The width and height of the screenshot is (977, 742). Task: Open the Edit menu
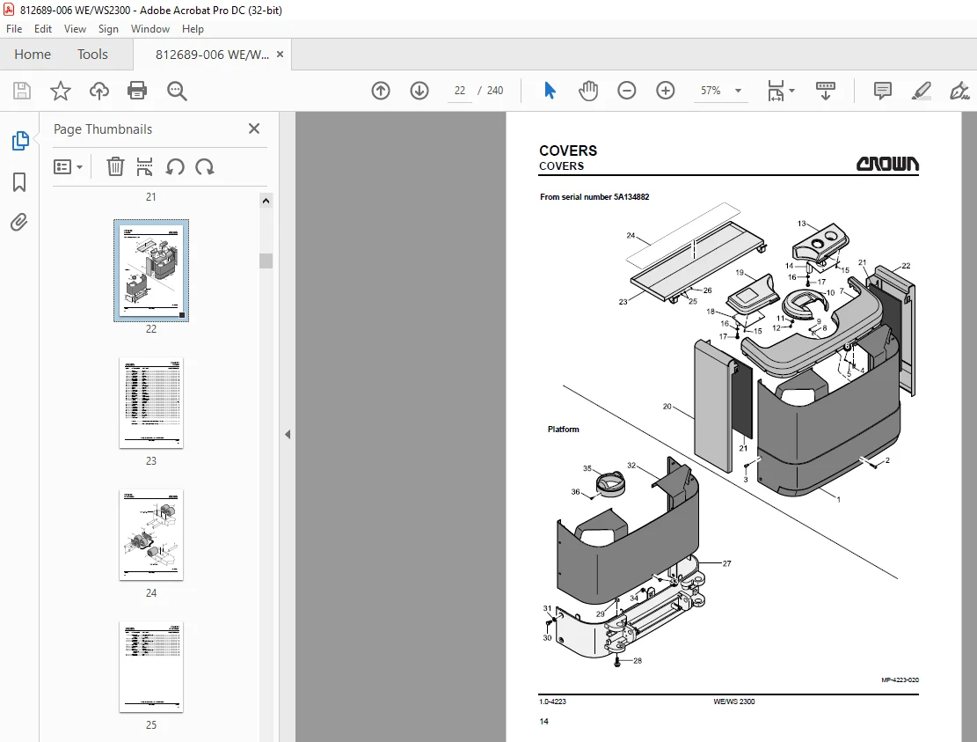coord(43,29)
